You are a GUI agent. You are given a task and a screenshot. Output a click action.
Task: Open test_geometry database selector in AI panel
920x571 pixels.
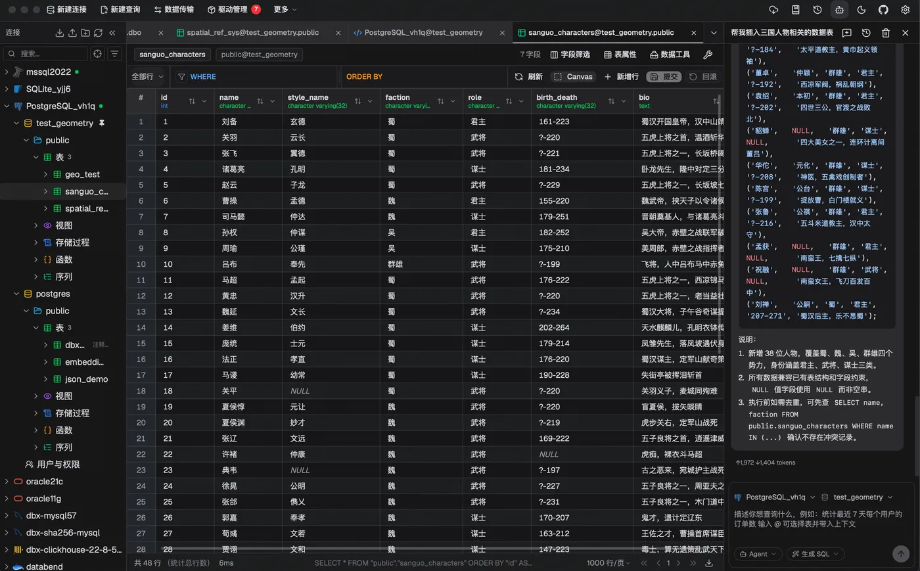click(858, 497)
